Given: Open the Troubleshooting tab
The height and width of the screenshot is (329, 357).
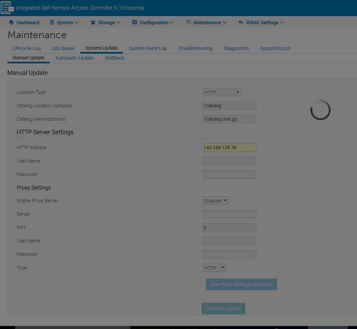Looking at the screenshot, I should tap(195, 48).
